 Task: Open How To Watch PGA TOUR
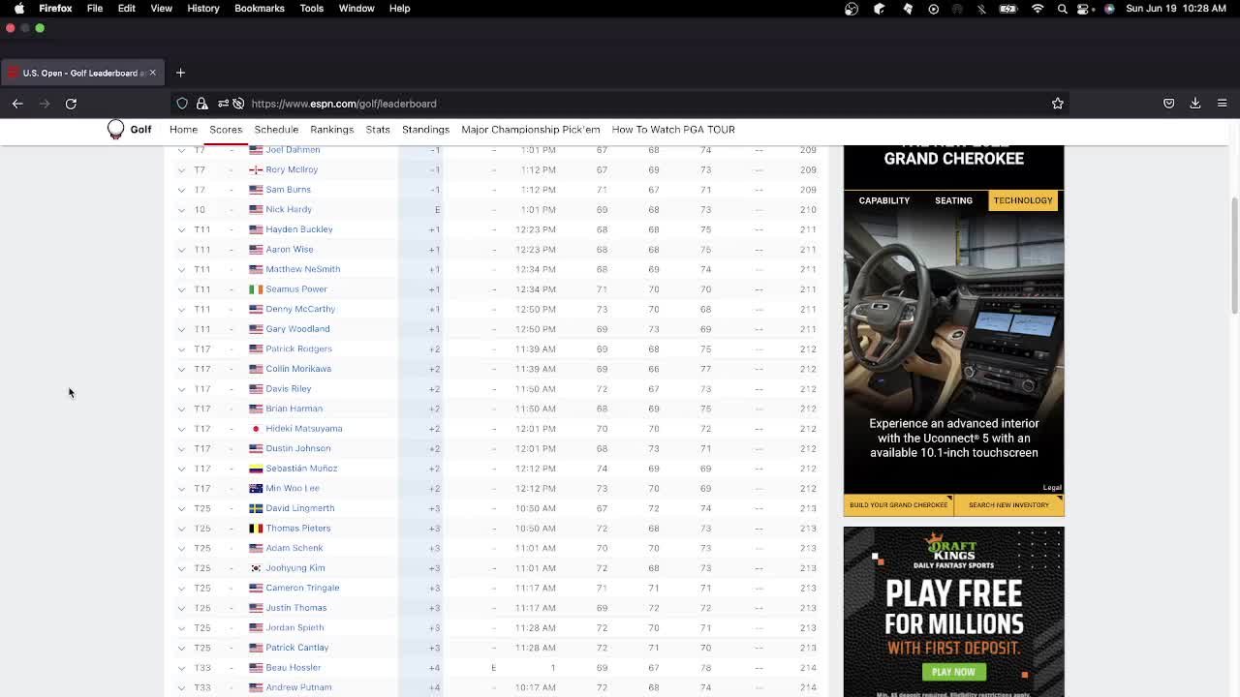click(673, 130)
